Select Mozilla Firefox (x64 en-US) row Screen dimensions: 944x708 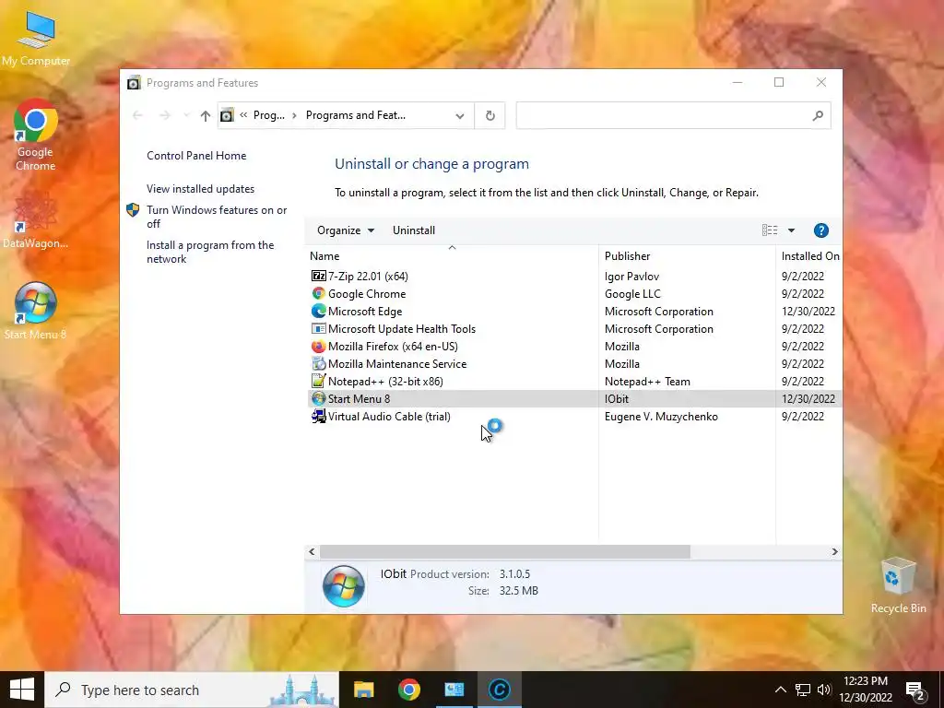click(575, 347)
